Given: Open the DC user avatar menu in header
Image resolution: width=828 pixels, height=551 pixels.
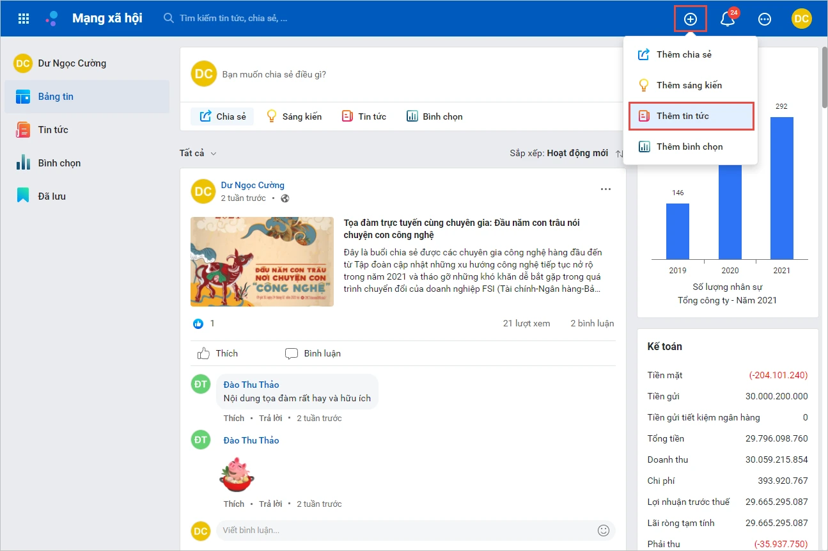Looking at the screenshot, I should click(x=802, y=19).
